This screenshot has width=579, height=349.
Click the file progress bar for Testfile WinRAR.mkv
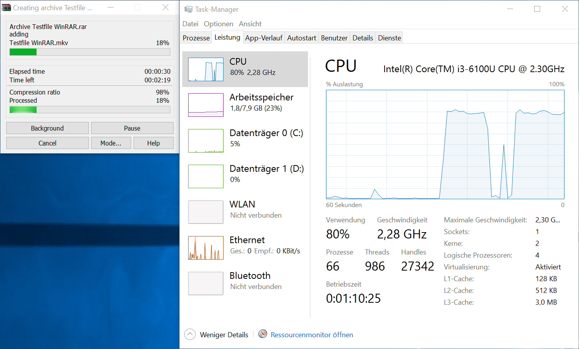pyautogui.click(x=90, y=52)
